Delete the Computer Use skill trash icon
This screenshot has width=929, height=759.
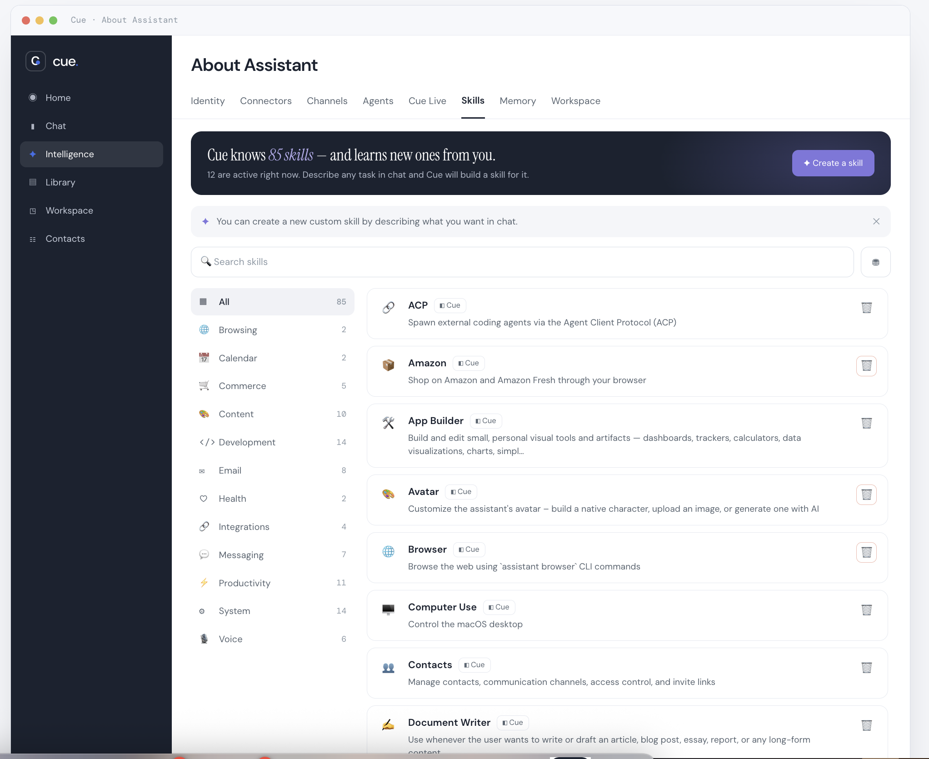point(866,609)
